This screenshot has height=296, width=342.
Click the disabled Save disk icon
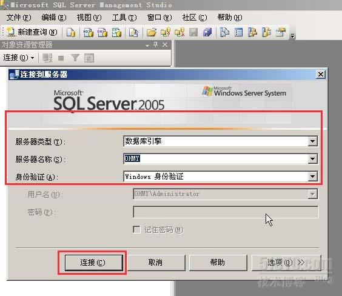pos(193,32)
